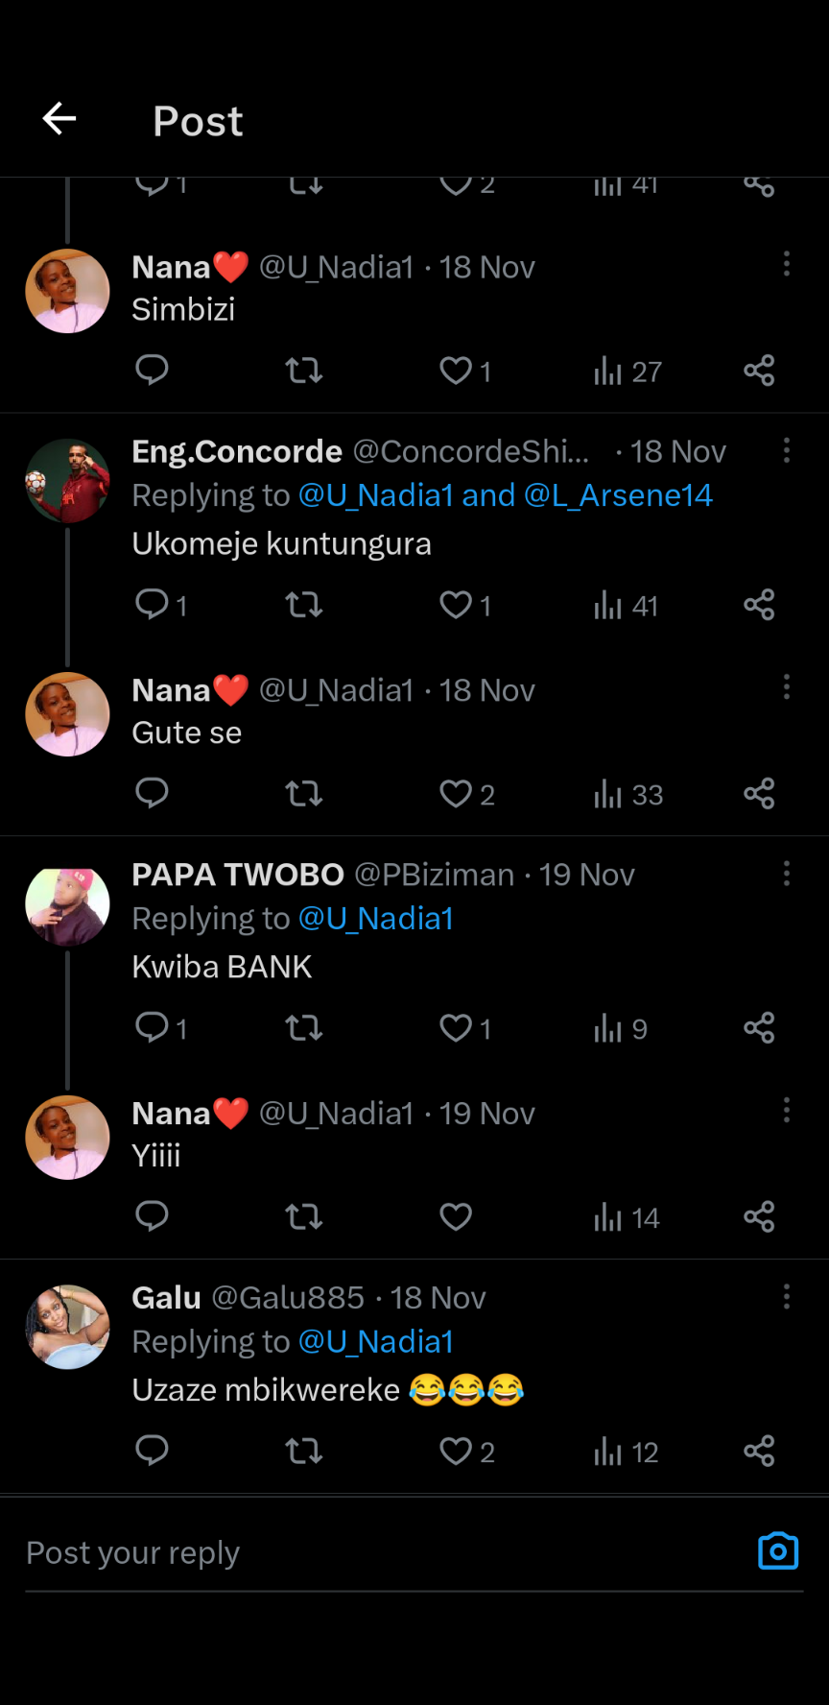
Task: Open @U_Nadia1 link in Galu's reply
Action: [x=376, y=1342]
